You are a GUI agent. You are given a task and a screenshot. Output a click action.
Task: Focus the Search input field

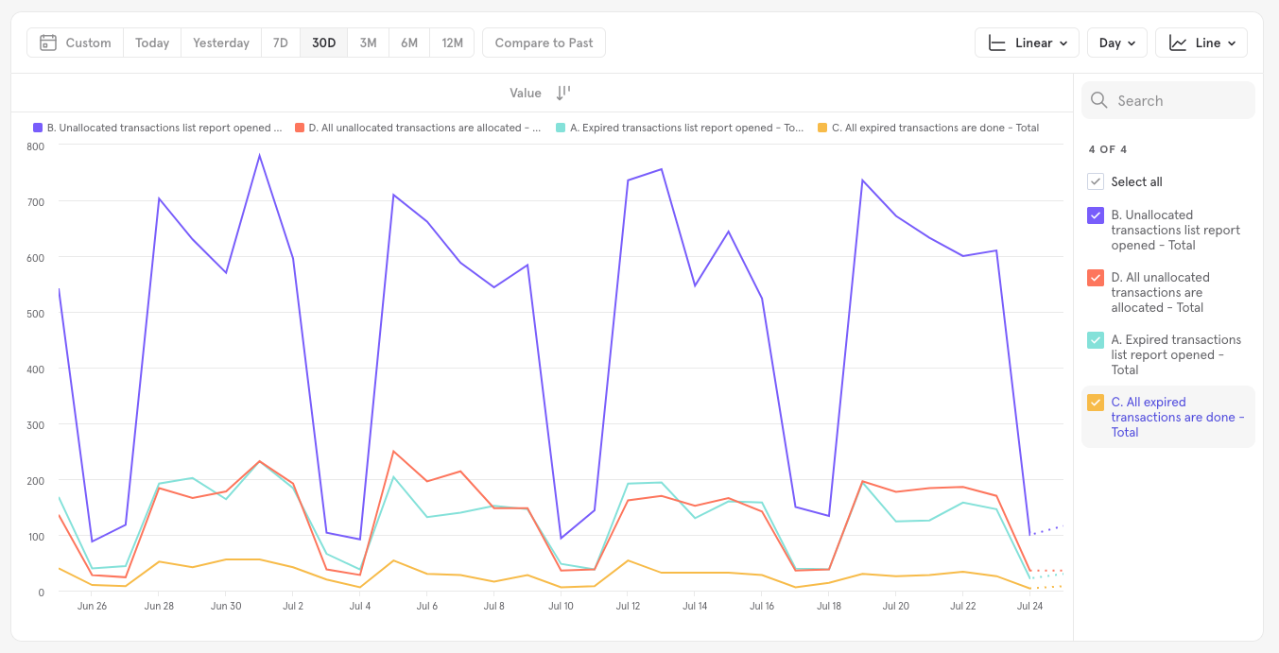coord(1168,100)
